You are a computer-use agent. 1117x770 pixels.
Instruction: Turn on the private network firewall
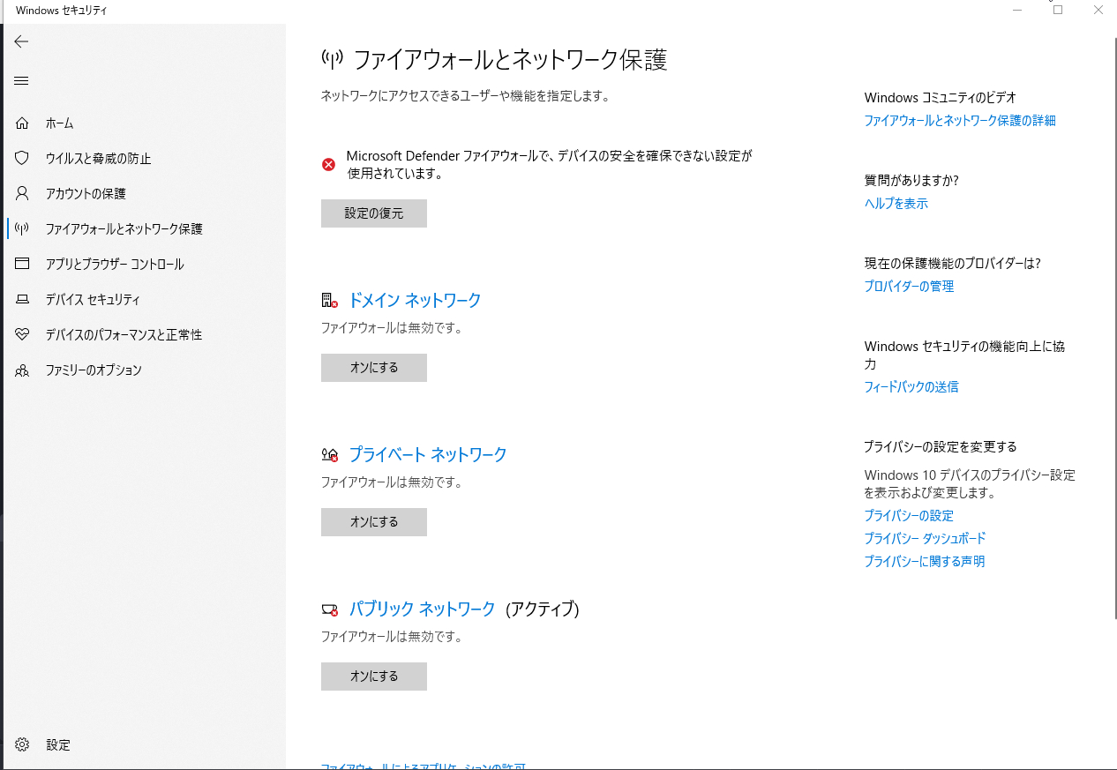pyautogui.click(x=373, y=522)
